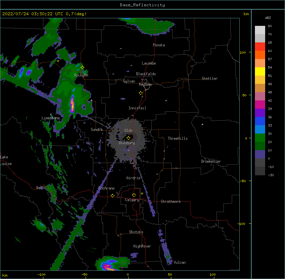Select the purple 36-39 dBZ legend swatch

(x=260, y=113)
